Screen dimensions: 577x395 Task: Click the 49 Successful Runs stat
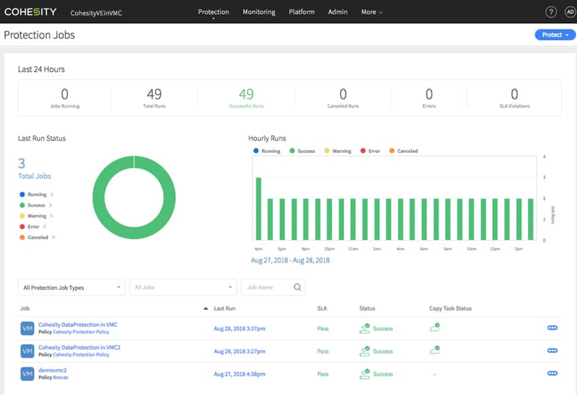coord(246,98)
